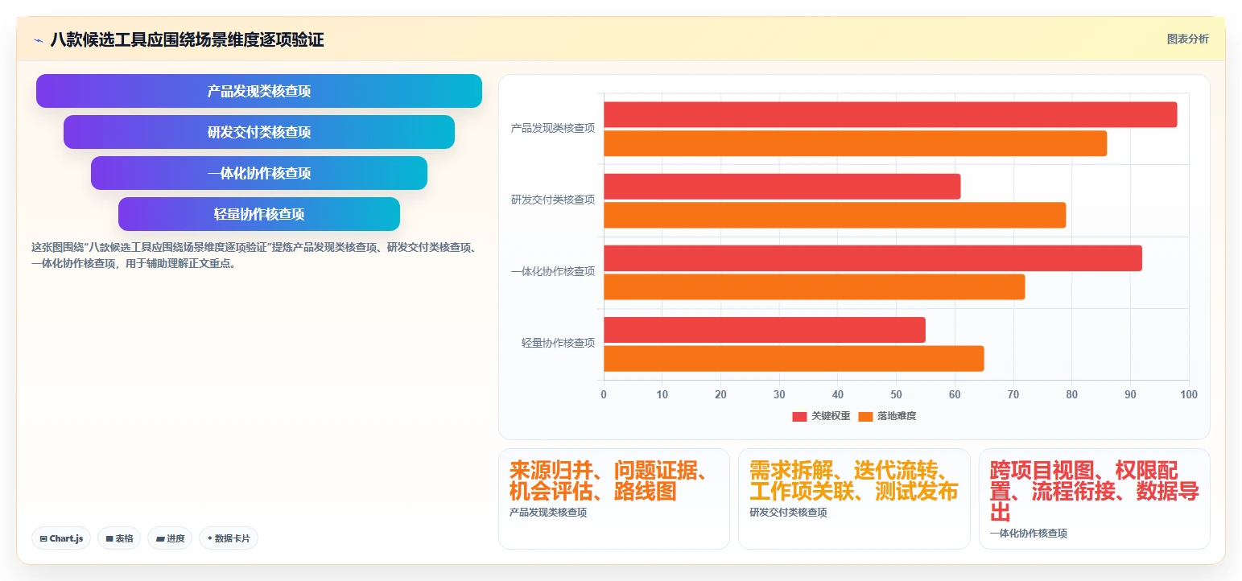This screenshot has height=581, width=1242.
Task: Click the x-axis tick label 50
Action: [x=896, y=394]
